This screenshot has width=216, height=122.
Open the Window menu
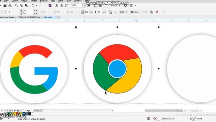tap(78, 1)
